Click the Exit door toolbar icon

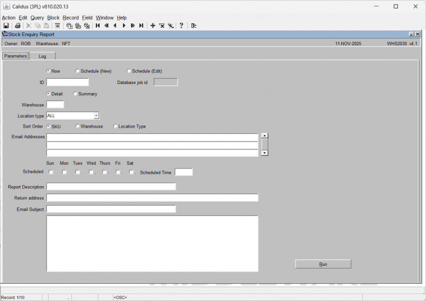coord(193,26)
